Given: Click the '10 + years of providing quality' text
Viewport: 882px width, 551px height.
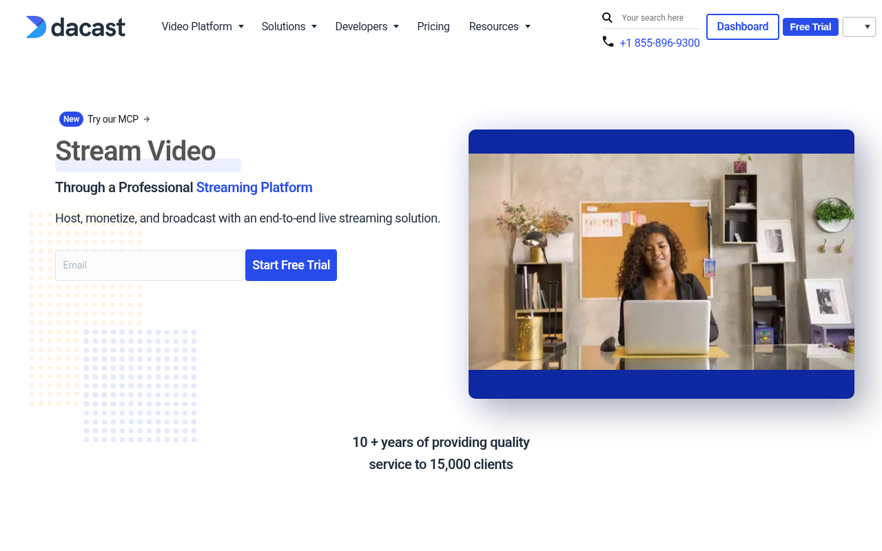Looking at the screenshot, I should [441, 442].
